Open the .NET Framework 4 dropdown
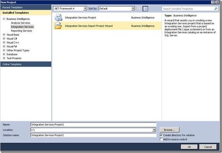Image resolution: width=222 pixels, height=153 pixels. pos(85,8)
